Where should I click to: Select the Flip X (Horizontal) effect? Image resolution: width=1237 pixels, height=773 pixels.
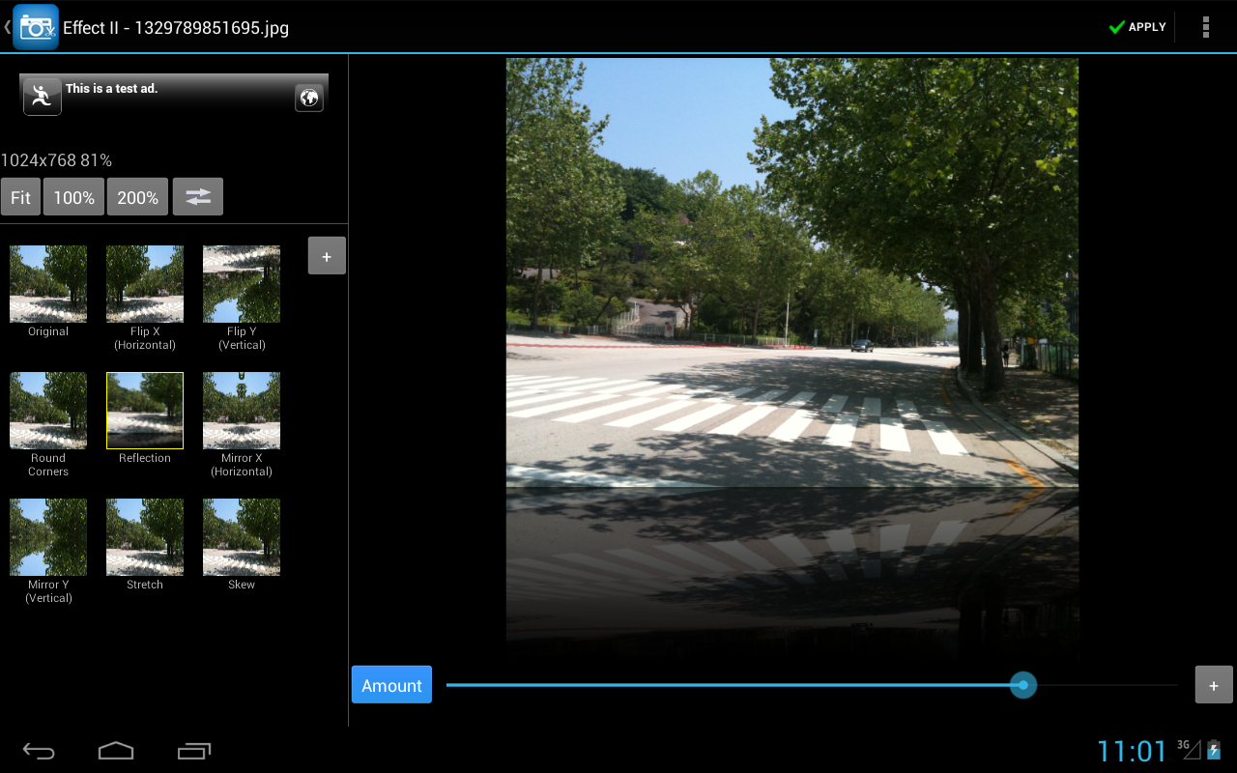tap(144, 284)
